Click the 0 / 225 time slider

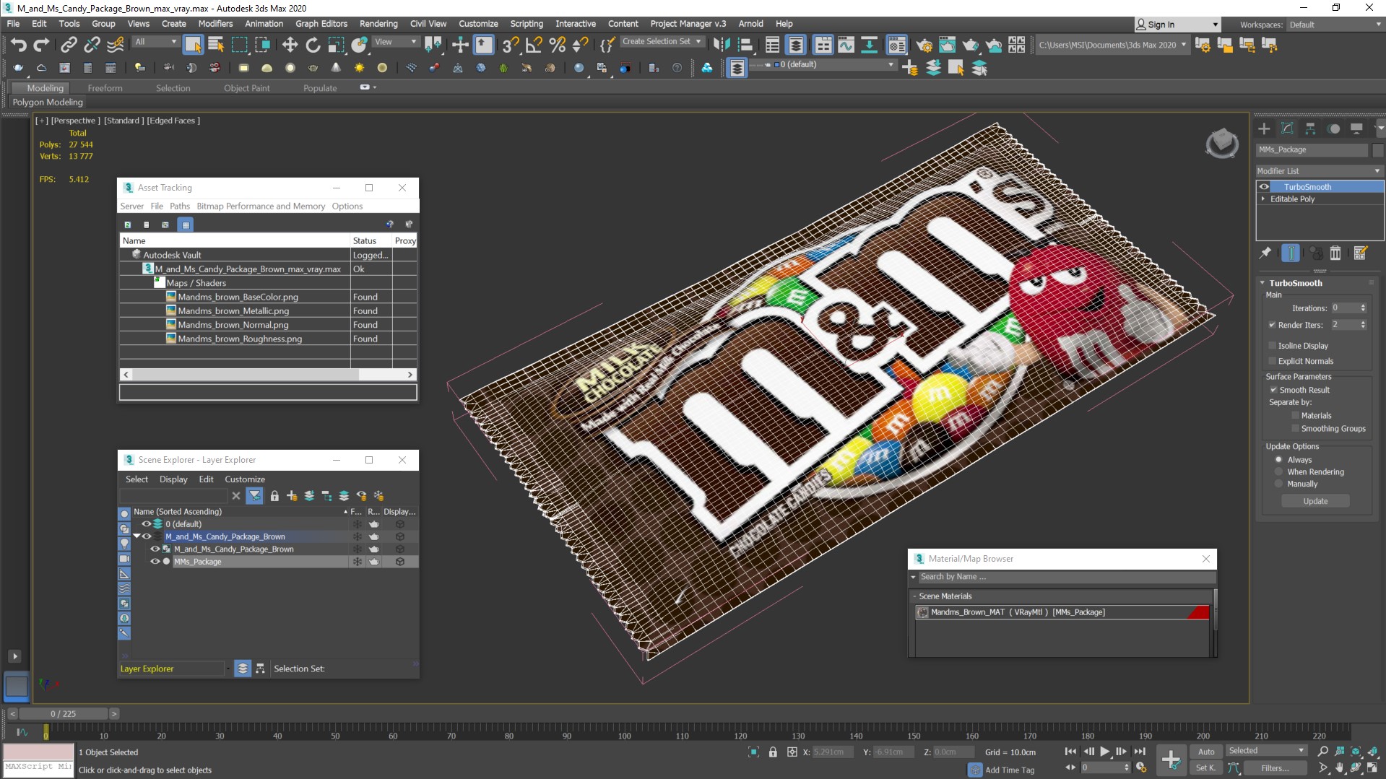coord(64,714)
